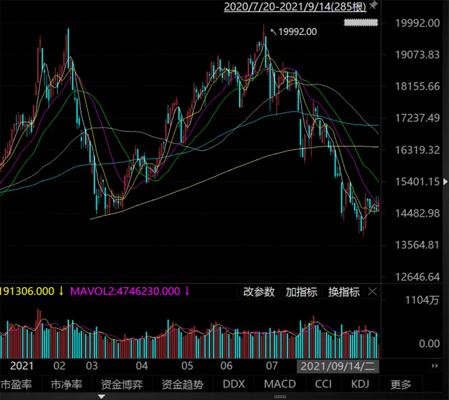Open the date range 2020/7/20-2021/9/14 link
Image resolution: width=449 pixels, height=400 pixels.
(295, 7)
